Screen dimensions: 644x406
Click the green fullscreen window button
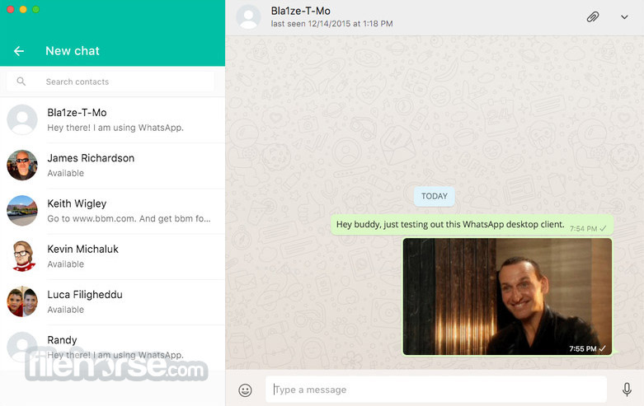coord(35,9)
